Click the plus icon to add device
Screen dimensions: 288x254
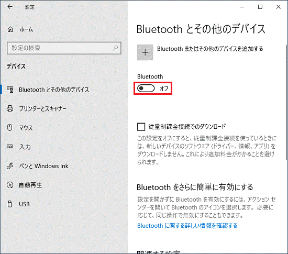point(145,52)
